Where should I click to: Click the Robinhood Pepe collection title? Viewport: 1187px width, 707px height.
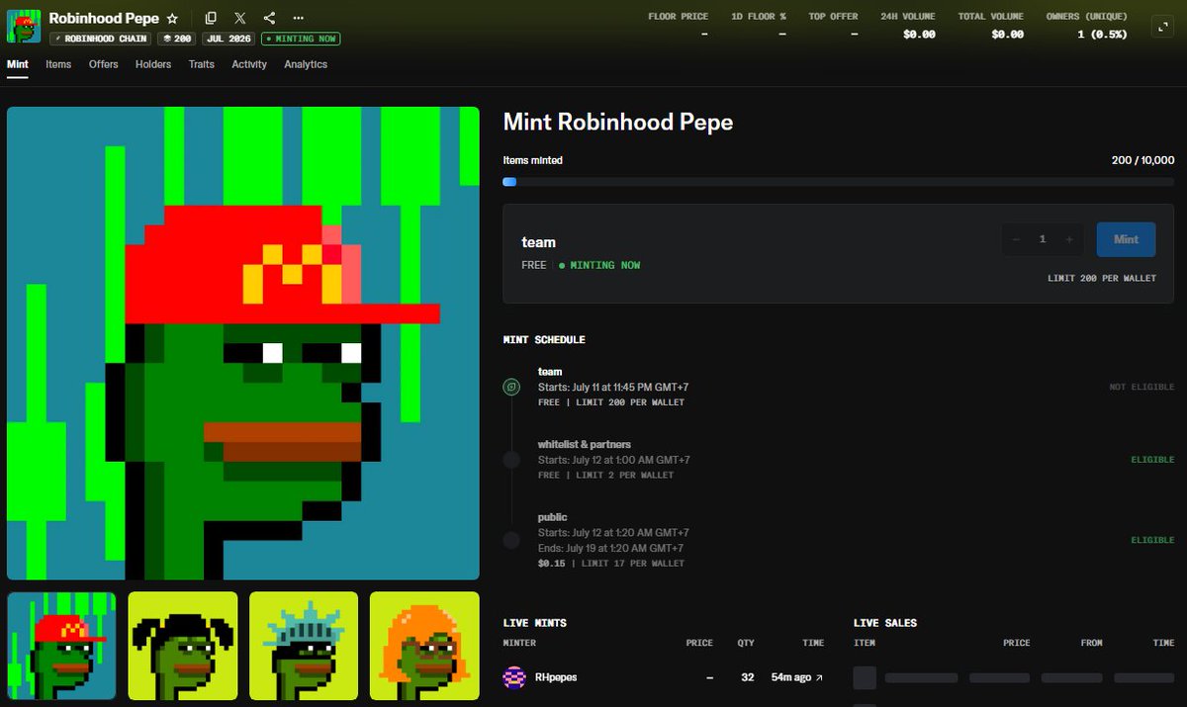pyautogui.click(x=104, y=18)
